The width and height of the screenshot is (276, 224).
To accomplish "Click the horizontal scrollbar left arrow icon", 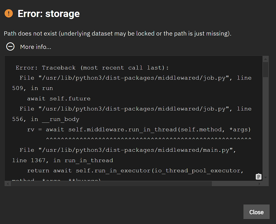I will tap(7, 183).
